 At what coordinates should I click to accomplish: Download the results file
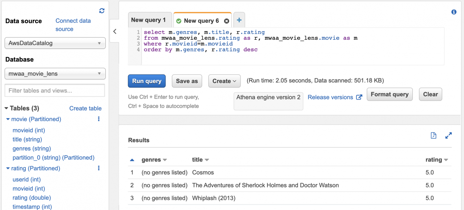click(433, 136)
